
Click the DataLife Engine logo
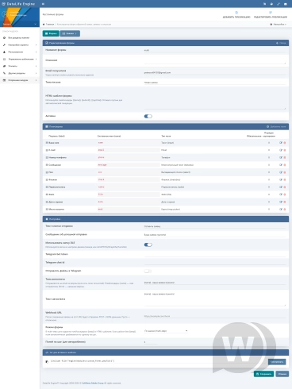point(18,4)
